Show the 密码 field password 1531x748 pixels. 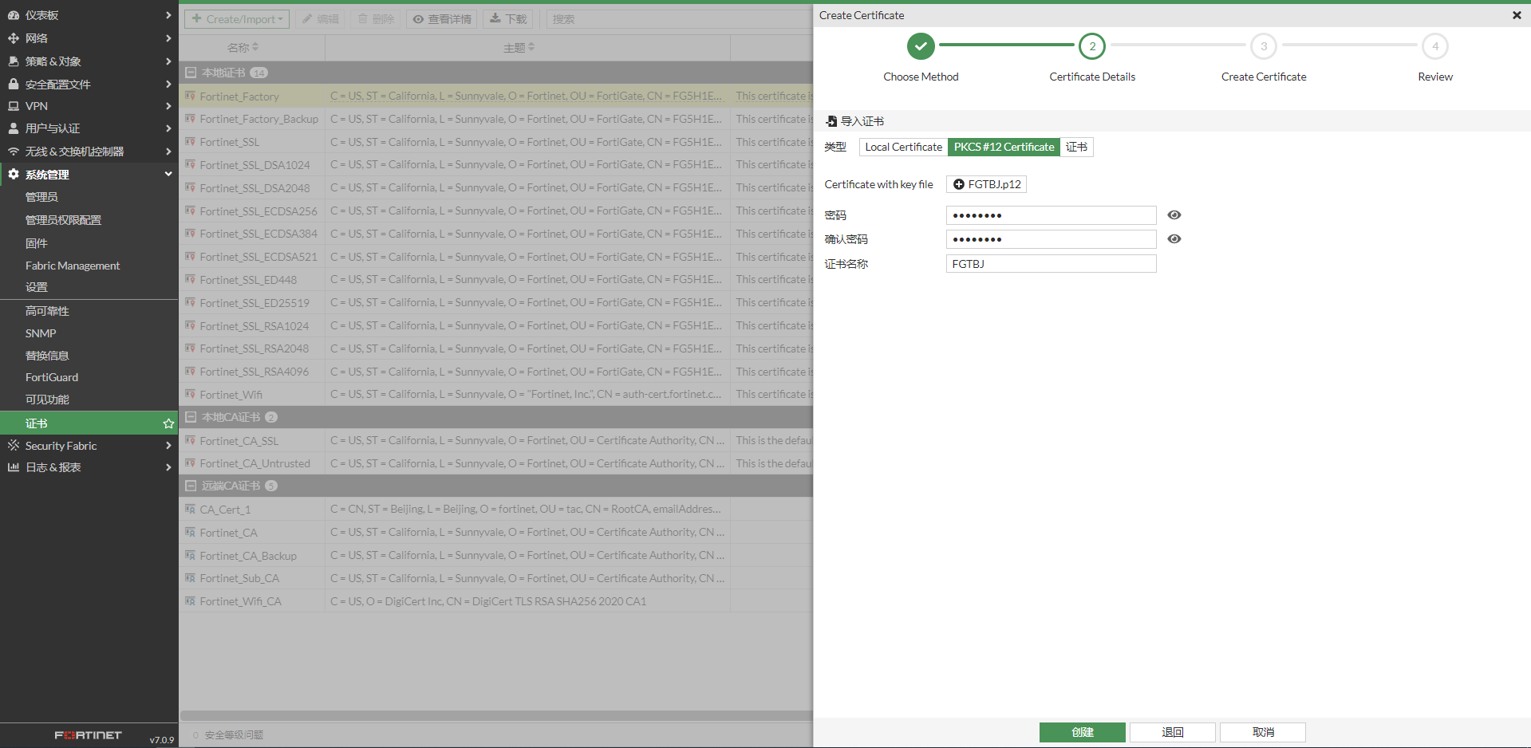click(x=1174, y=215)
